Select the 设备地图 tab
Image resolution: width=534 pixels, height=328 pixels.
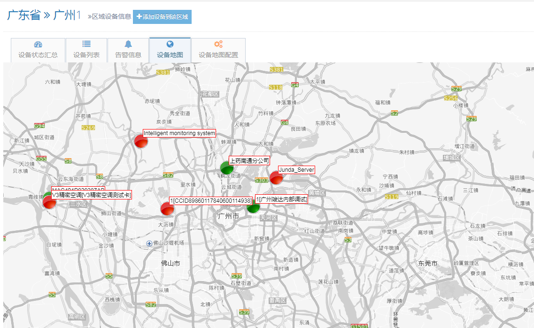(x=170, y=50)
